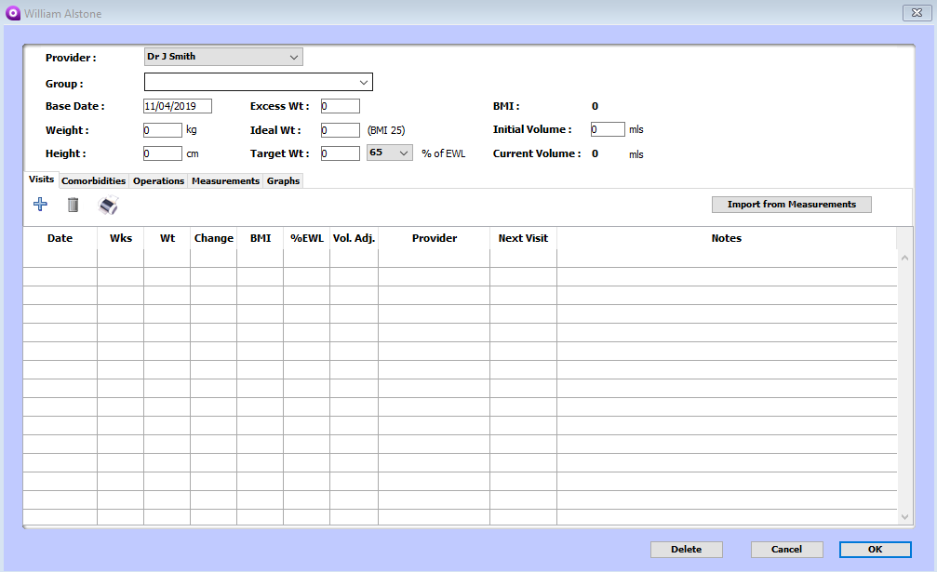Open the Provider dropdown
This screenshot has width=937, height=572.
tap(294, 56)
